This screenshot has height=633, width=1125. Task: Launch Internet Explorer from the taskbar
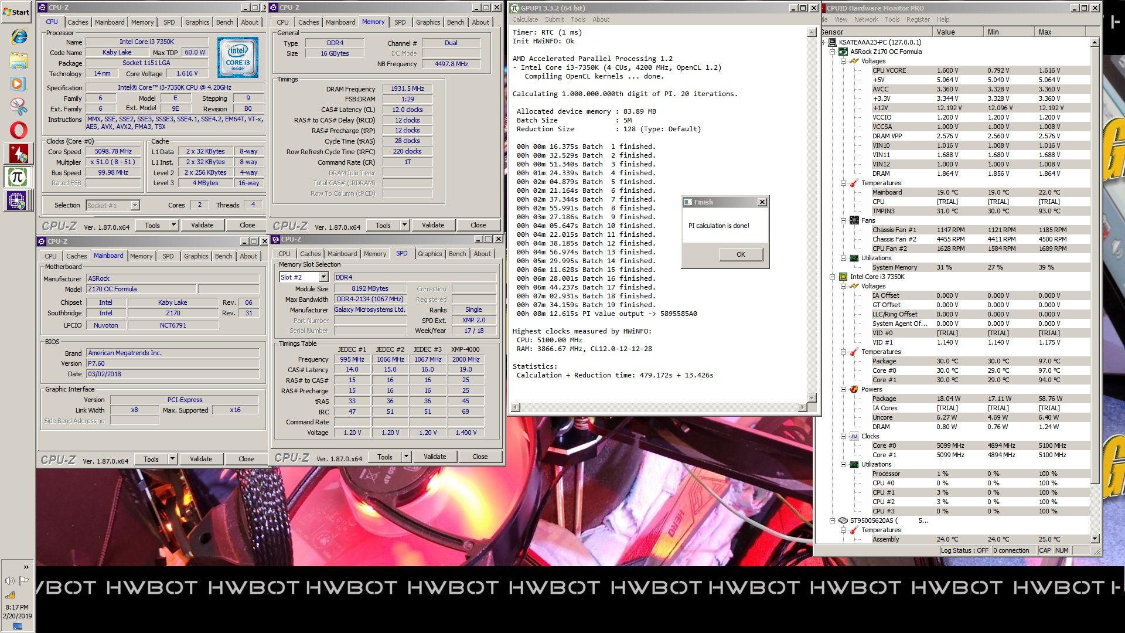(18, 36)
